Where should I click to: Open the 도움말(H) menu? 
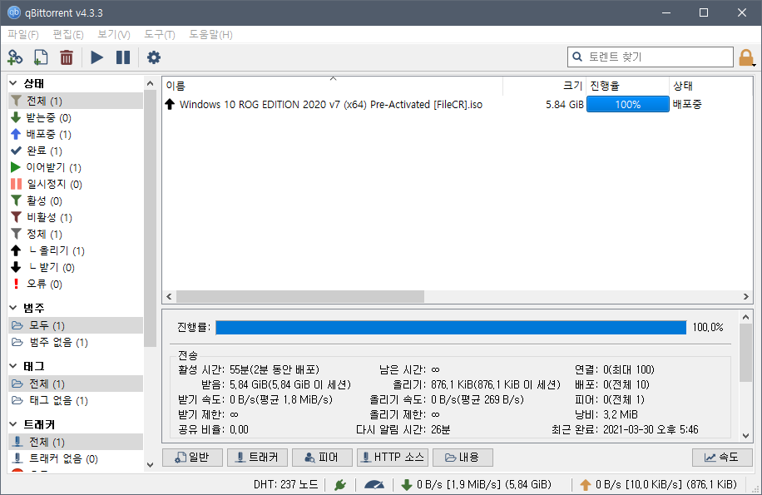point(210,34)
